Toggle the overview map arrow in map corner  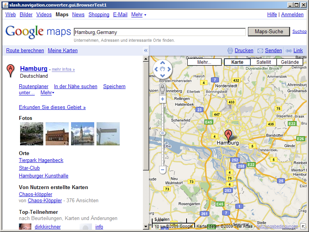(x=303, y=227)
